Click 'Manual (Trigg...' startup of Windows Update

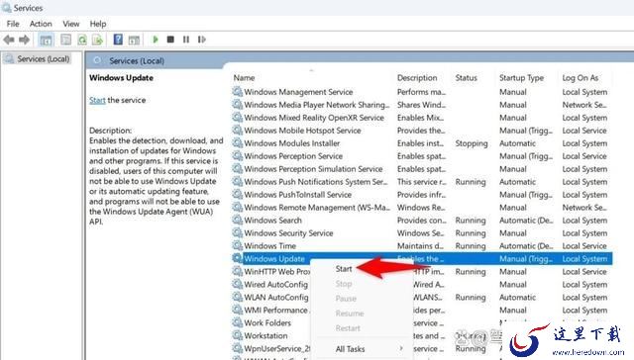(526, 259)
